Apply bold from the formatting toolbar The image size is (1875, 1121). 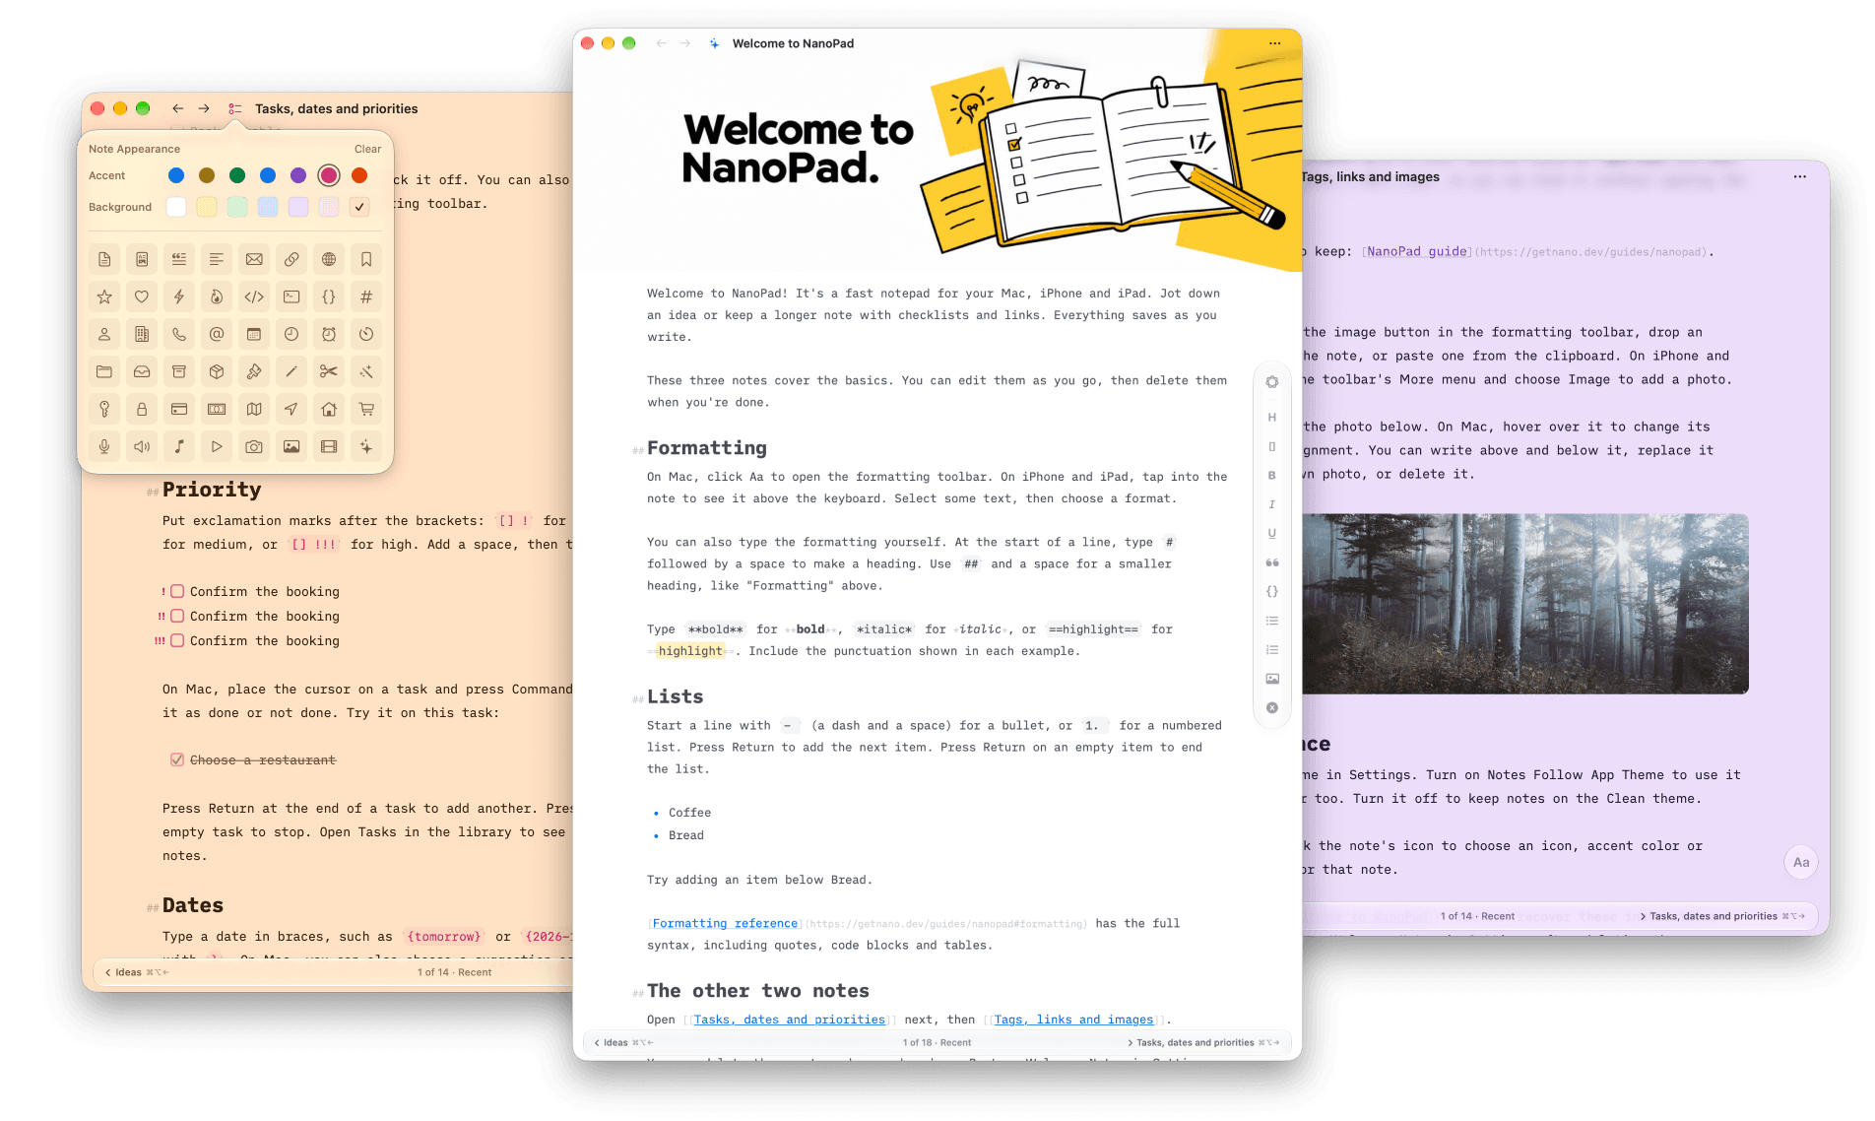(1272, 476)
